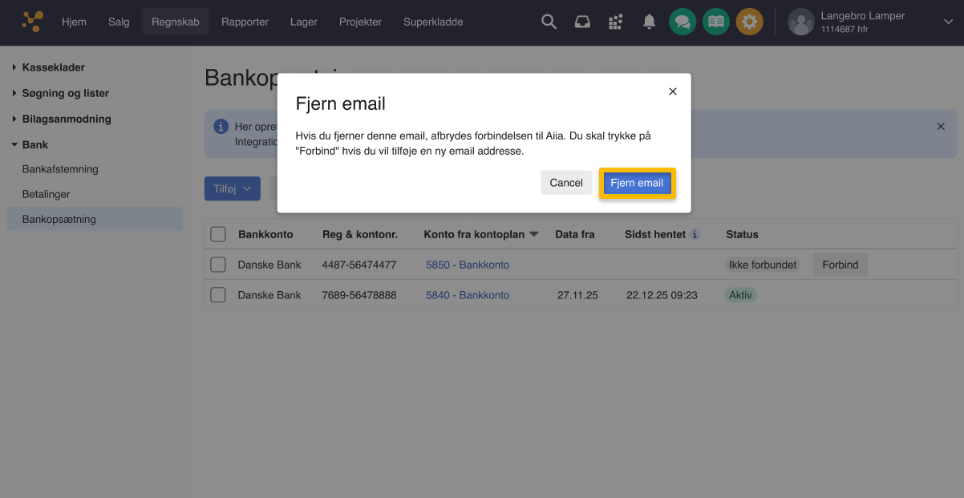Open the inbox icon in the top bar
Screen dimensions: 964x498
pos(582,22)
